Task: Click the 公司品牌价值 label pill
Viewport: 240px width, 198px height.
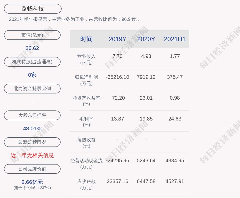Action: click(x=32, y=169)
